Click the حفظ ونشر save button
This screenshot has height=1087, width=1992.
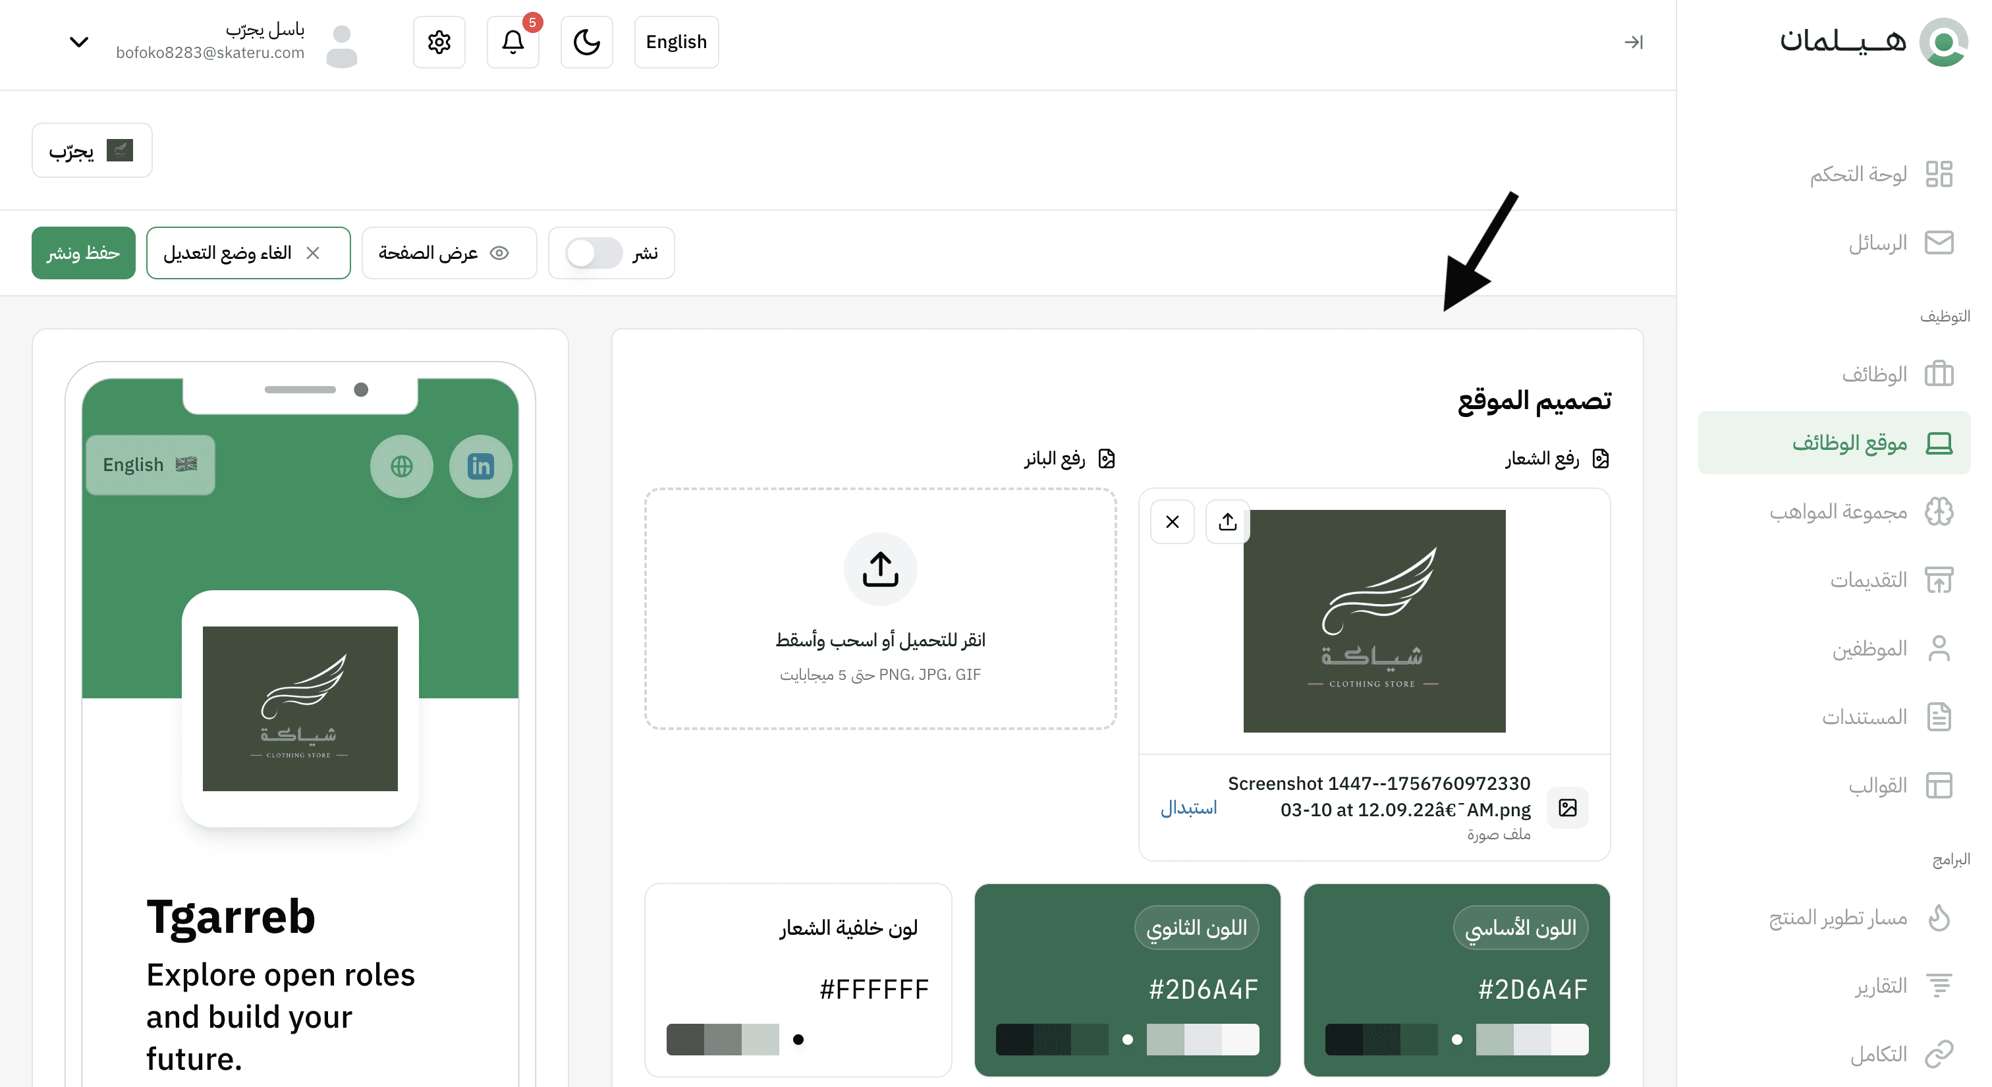84,253
